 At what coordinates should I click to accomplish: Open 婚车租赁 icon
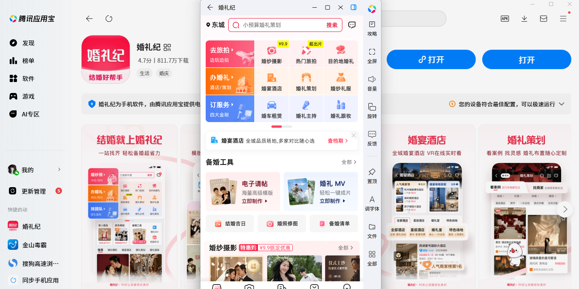click(272, 109)
